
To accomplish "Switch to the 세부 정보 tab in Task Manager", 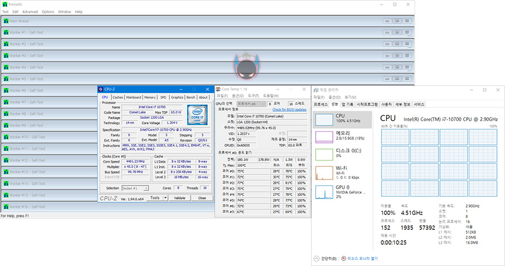I will click(403, 104).
